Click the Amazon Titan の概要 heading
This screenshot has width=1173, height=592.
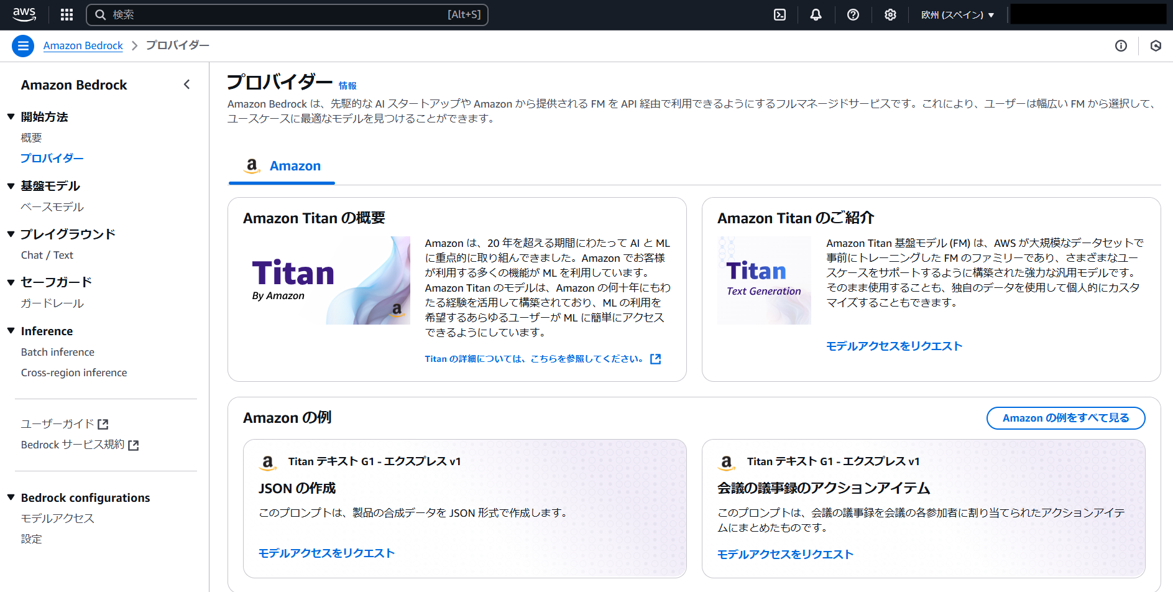(315, 218)
